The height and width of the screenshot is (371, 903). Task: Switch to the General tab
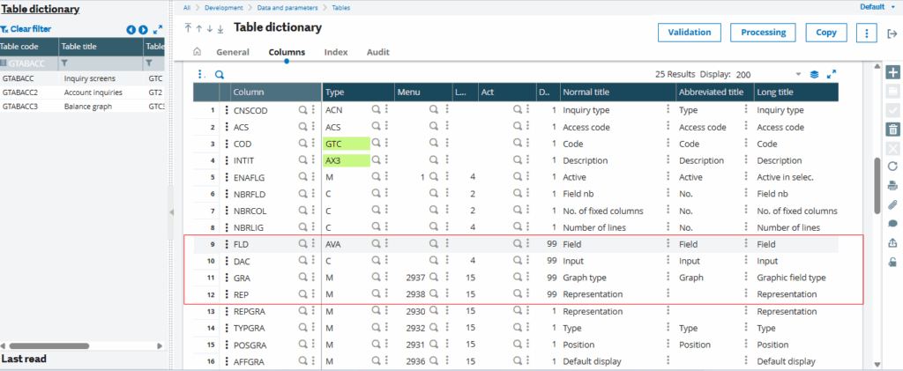pyautogui.click(x=233, y=52)
